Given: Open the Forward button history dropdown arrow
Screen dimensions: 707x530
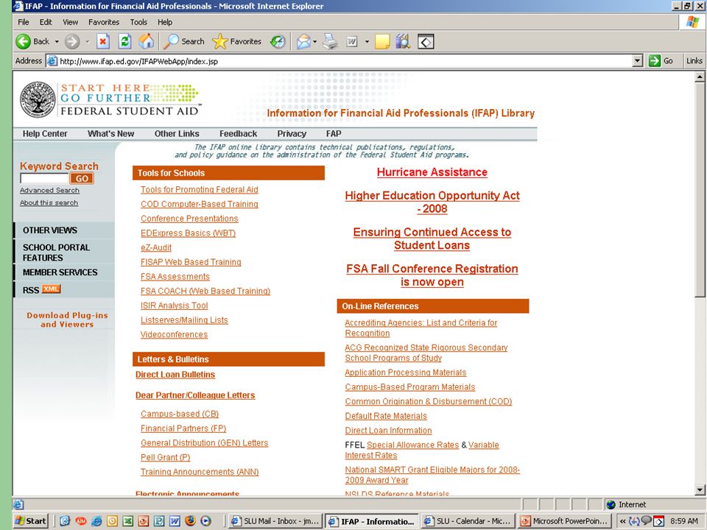Looking at the screenshot, I should click(x=88, y=41).
